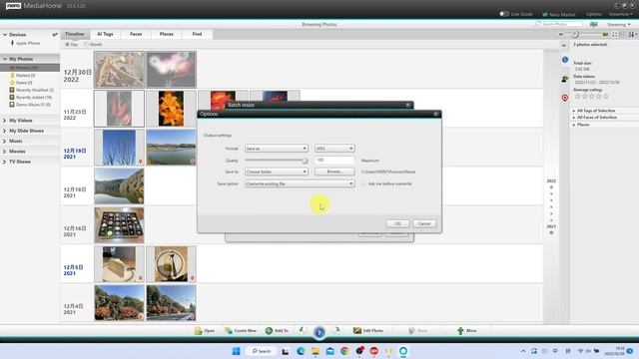Switch to the AI Tags tab
639x359 pixels.
tap(105, 34)
